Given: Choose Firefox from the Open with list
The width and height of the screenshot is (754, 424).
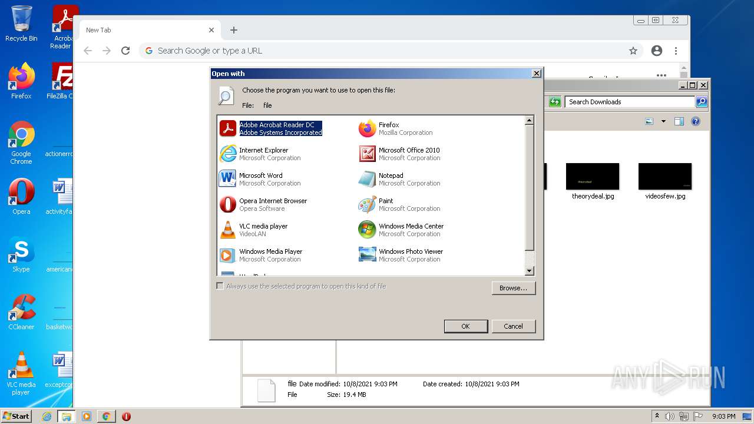Looking at the screenshot, I should [395, 128].
